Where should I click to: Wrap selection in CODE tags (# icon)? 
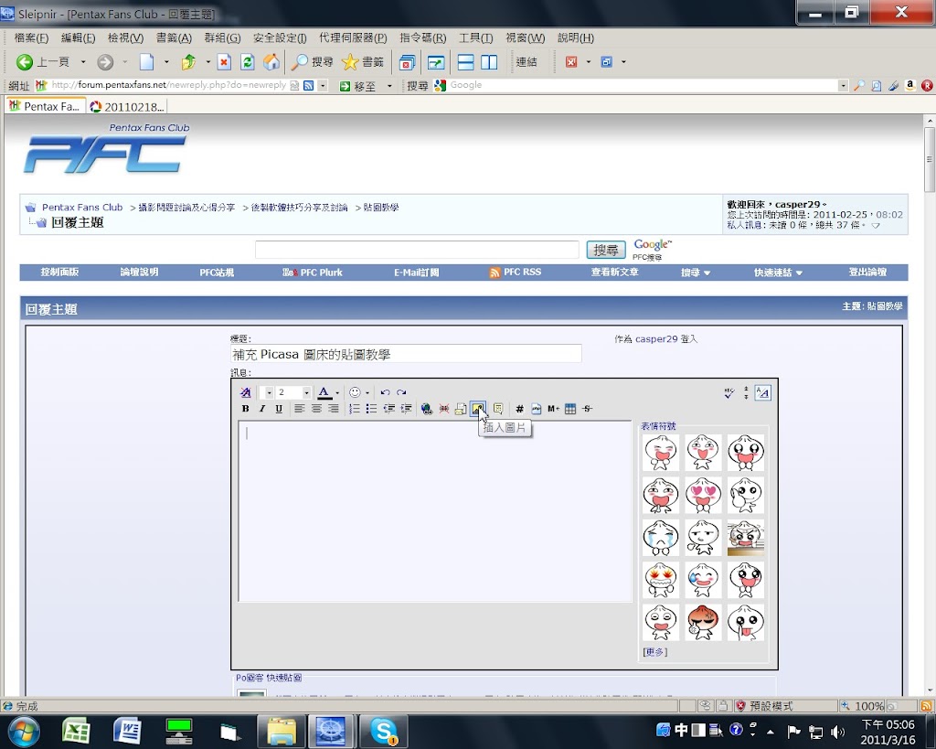click(x=519, y=409)
